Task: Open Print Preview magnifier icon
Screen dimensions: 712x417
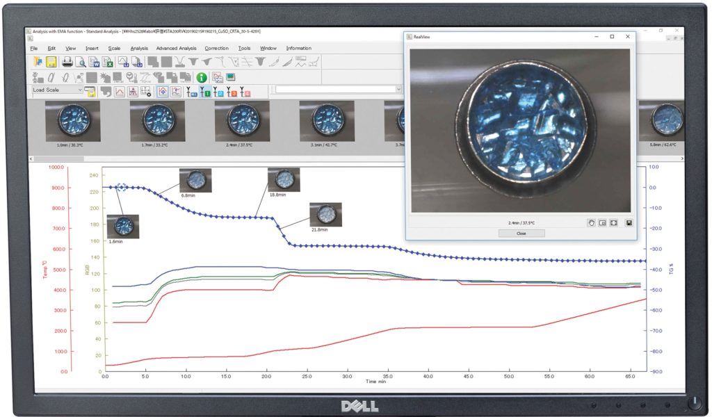Action: click(80, 63)
